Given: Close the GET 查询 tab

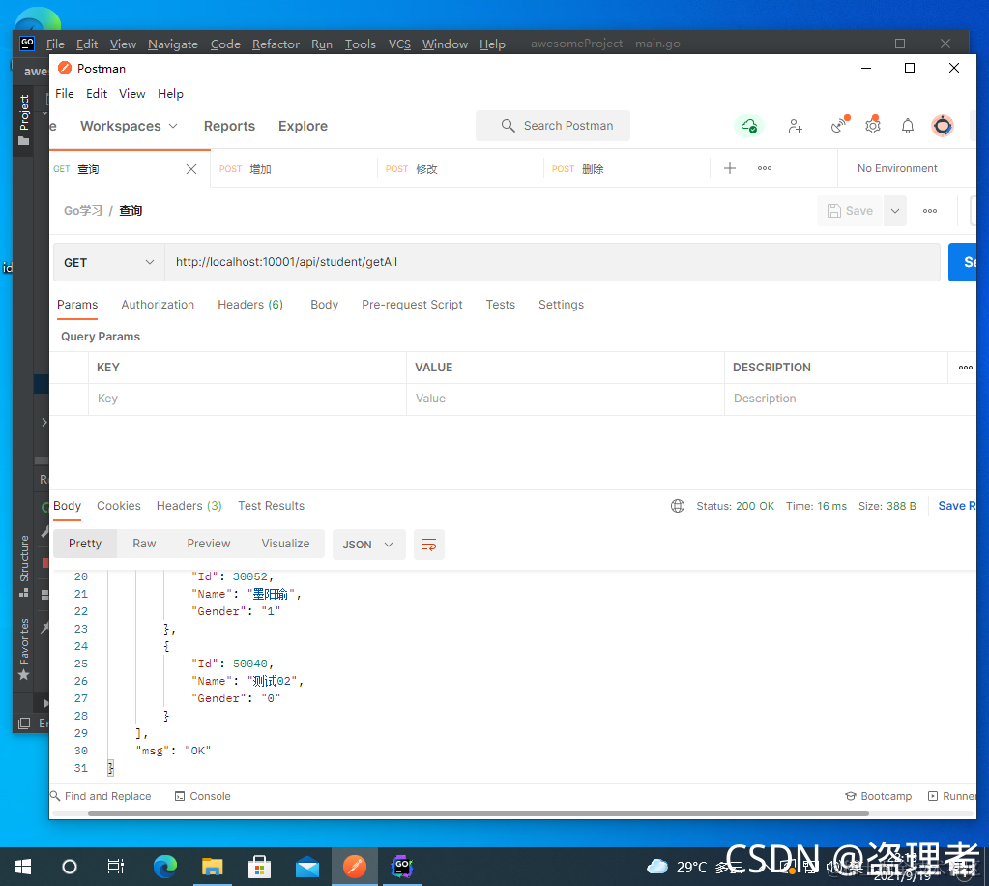Looking at the screenshot, I should [x=191, y=169].
